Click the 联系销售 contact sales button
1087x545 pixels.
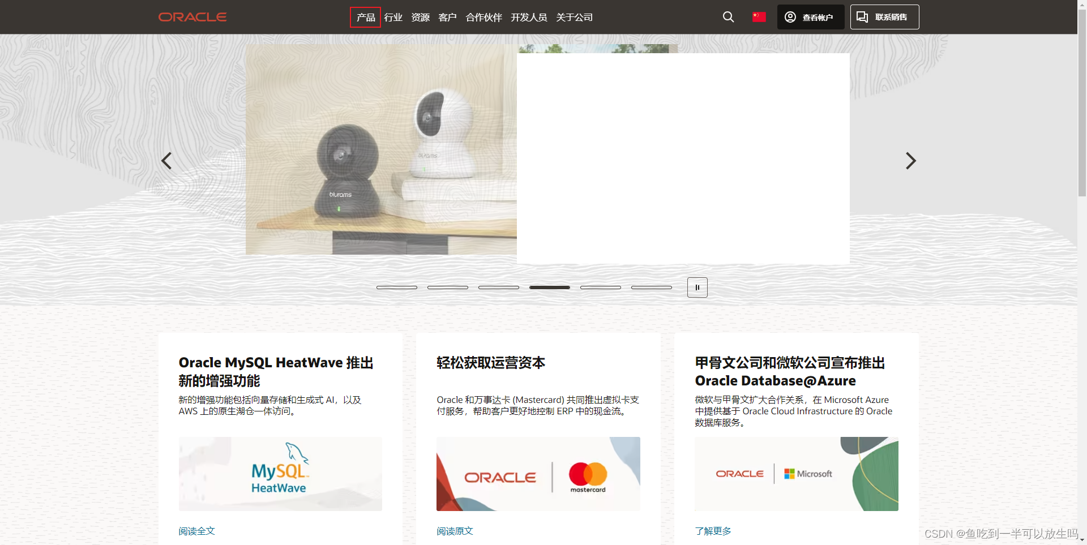[884, 17]
